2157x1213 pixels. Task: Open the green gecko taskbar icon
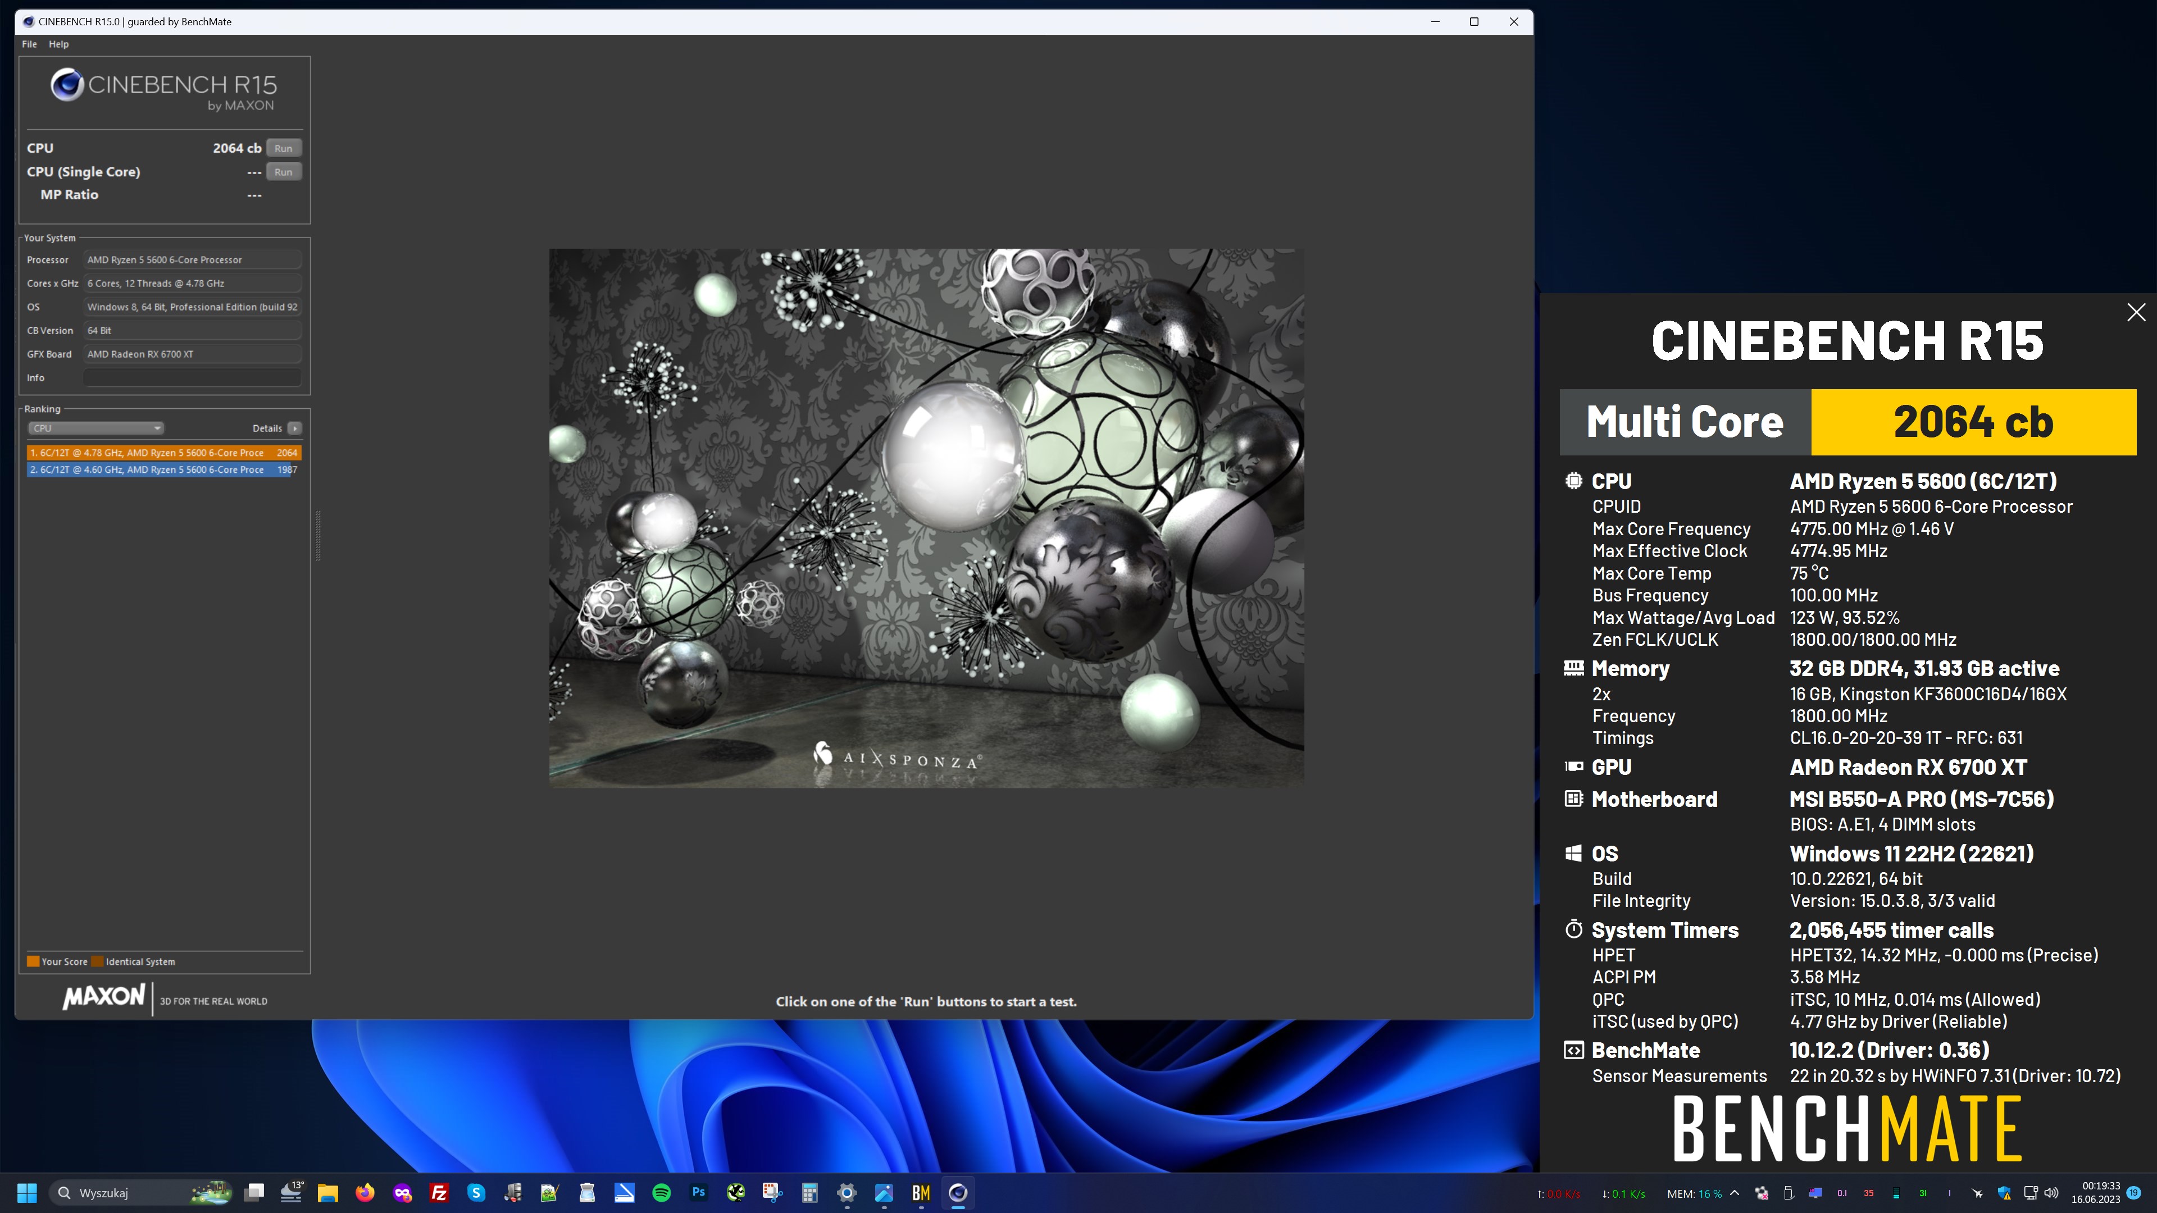click(x=735, y=1193)
